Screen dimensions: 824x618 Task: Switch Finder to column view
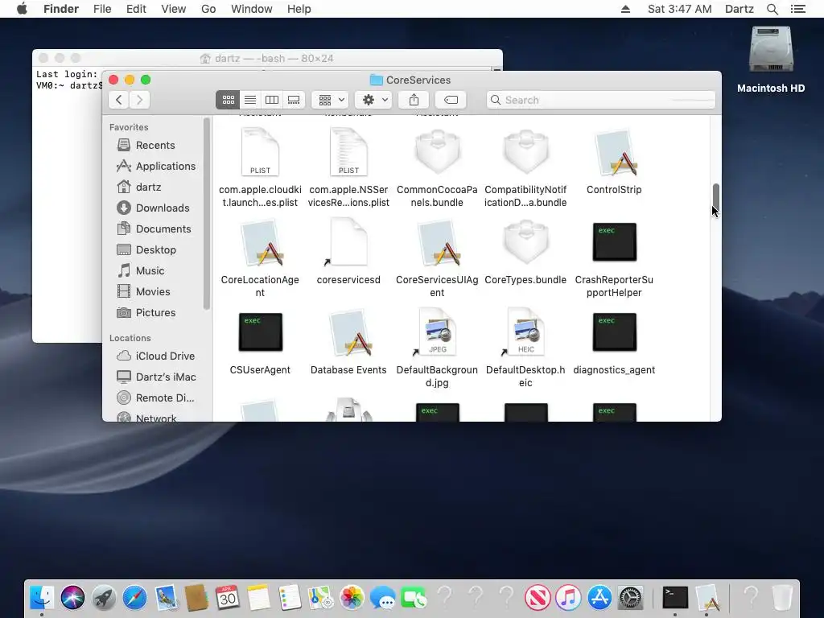272,100
